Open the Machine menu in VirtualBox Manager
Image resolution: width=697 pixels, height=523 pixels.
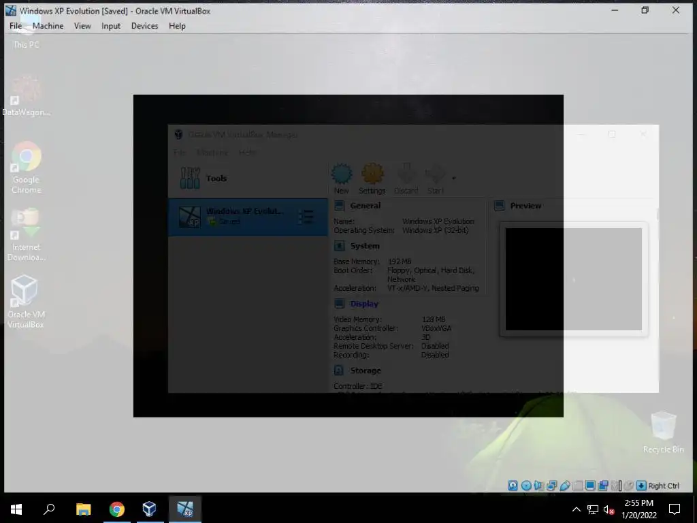point(212,153)
